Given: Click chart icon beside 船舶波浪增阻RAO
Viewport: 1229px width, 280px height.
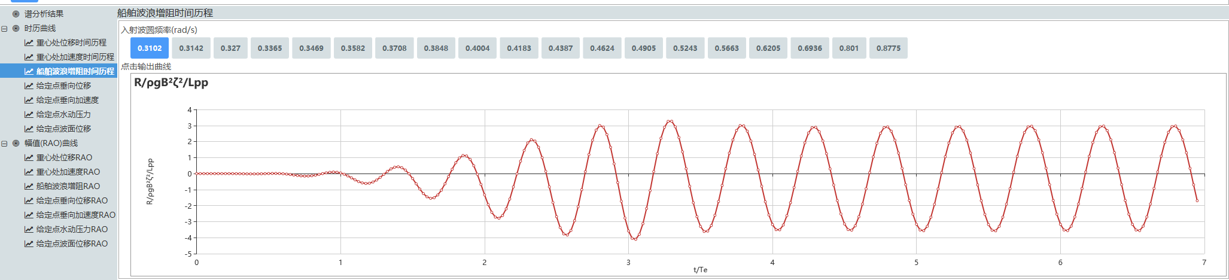Looking at the screenshot, I should (x=28, y=186).
